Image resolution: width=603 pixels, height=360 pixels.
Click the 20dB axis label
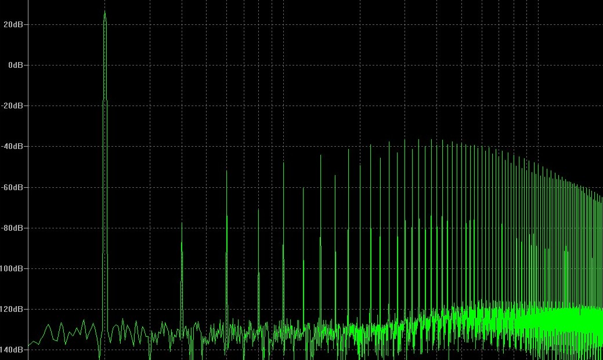[13, 24]
